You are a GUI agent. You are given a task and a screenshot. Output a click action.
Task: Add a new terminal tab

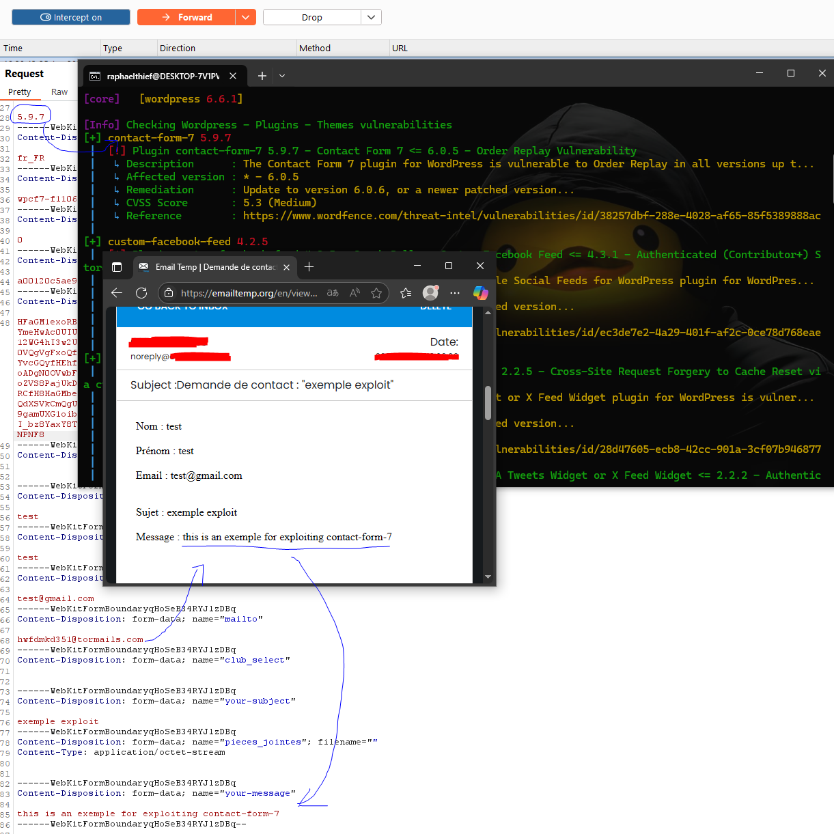click(262, 76)
